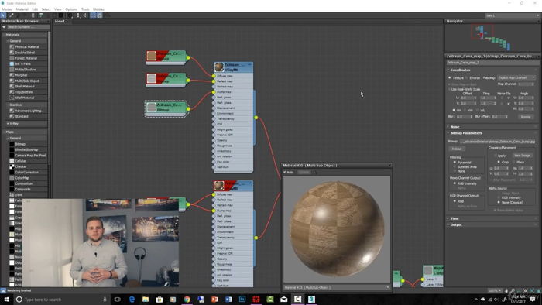Screen dimensions: 542x305
Task: Open PowerPoint from the taskbar
Action: [214, 299]
